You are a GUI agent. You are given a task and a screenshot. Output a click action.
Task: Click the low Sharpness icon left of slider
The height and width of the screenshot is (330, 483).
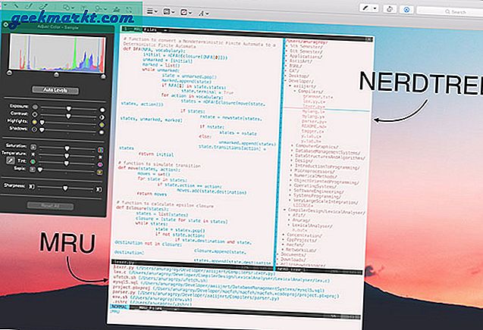(31, 186)
